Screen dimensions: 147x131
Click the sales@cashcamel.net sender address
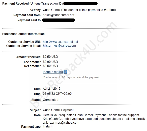(58, 15)
